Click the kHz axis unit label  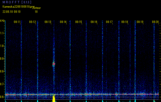tap(2, 21)
